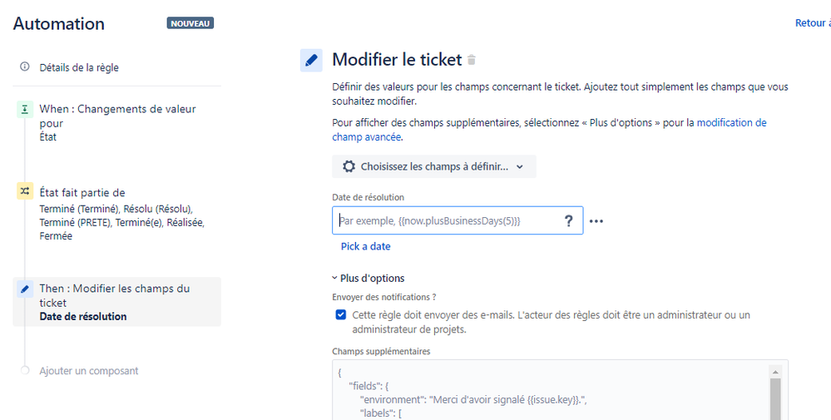This screenshot has height=420, width=831.
Task: Click the yellow condition shuffle icon
Action: [24, 192]
